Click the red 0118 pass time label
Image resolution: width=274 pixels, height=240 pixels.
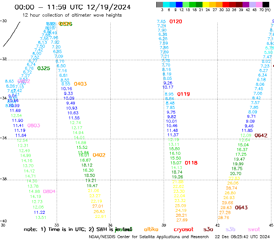[x=191, y=163]
